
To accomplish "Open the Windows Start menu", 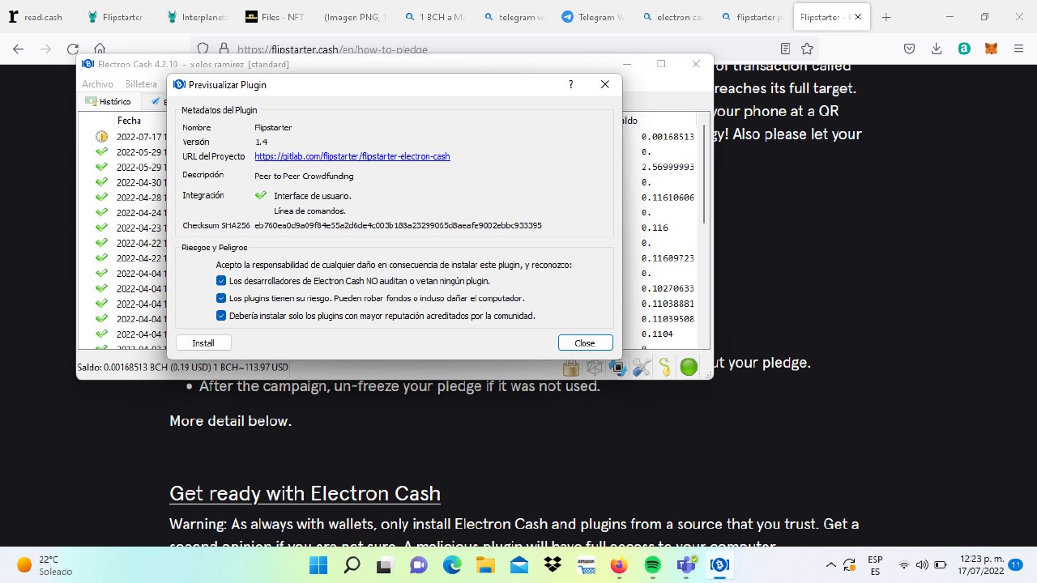I will [319, 565].
